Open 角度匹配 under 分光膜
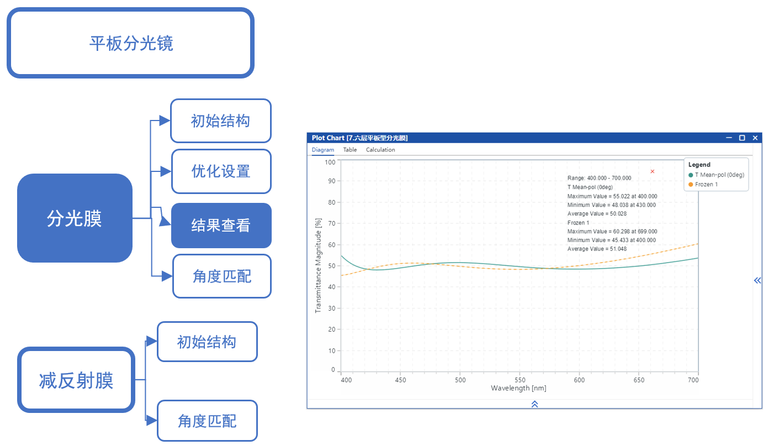Screen dimensions: 767x445 click(221, 276)
